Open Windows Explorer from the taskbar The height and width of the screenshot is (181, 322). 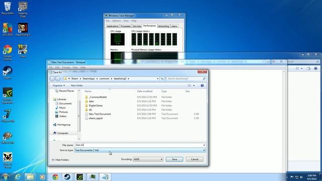[30, 177]
